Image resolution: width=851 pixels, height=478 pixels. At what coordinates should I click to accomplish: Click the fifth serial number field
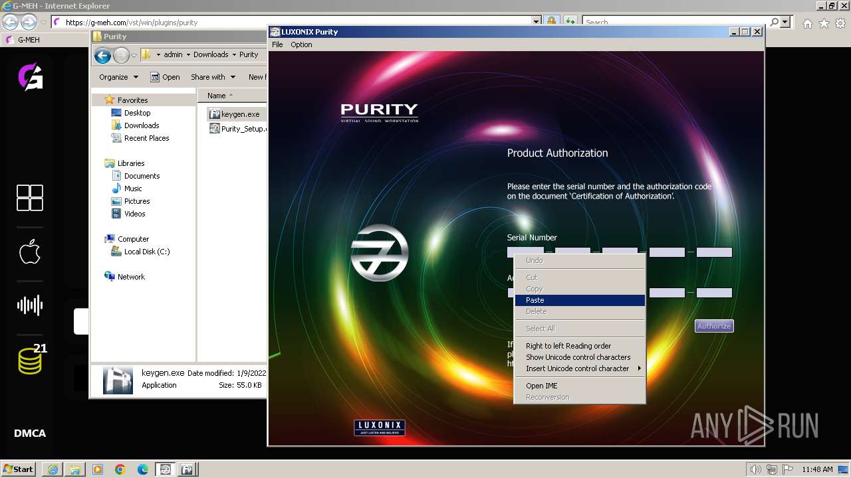[x=714, y=252]
